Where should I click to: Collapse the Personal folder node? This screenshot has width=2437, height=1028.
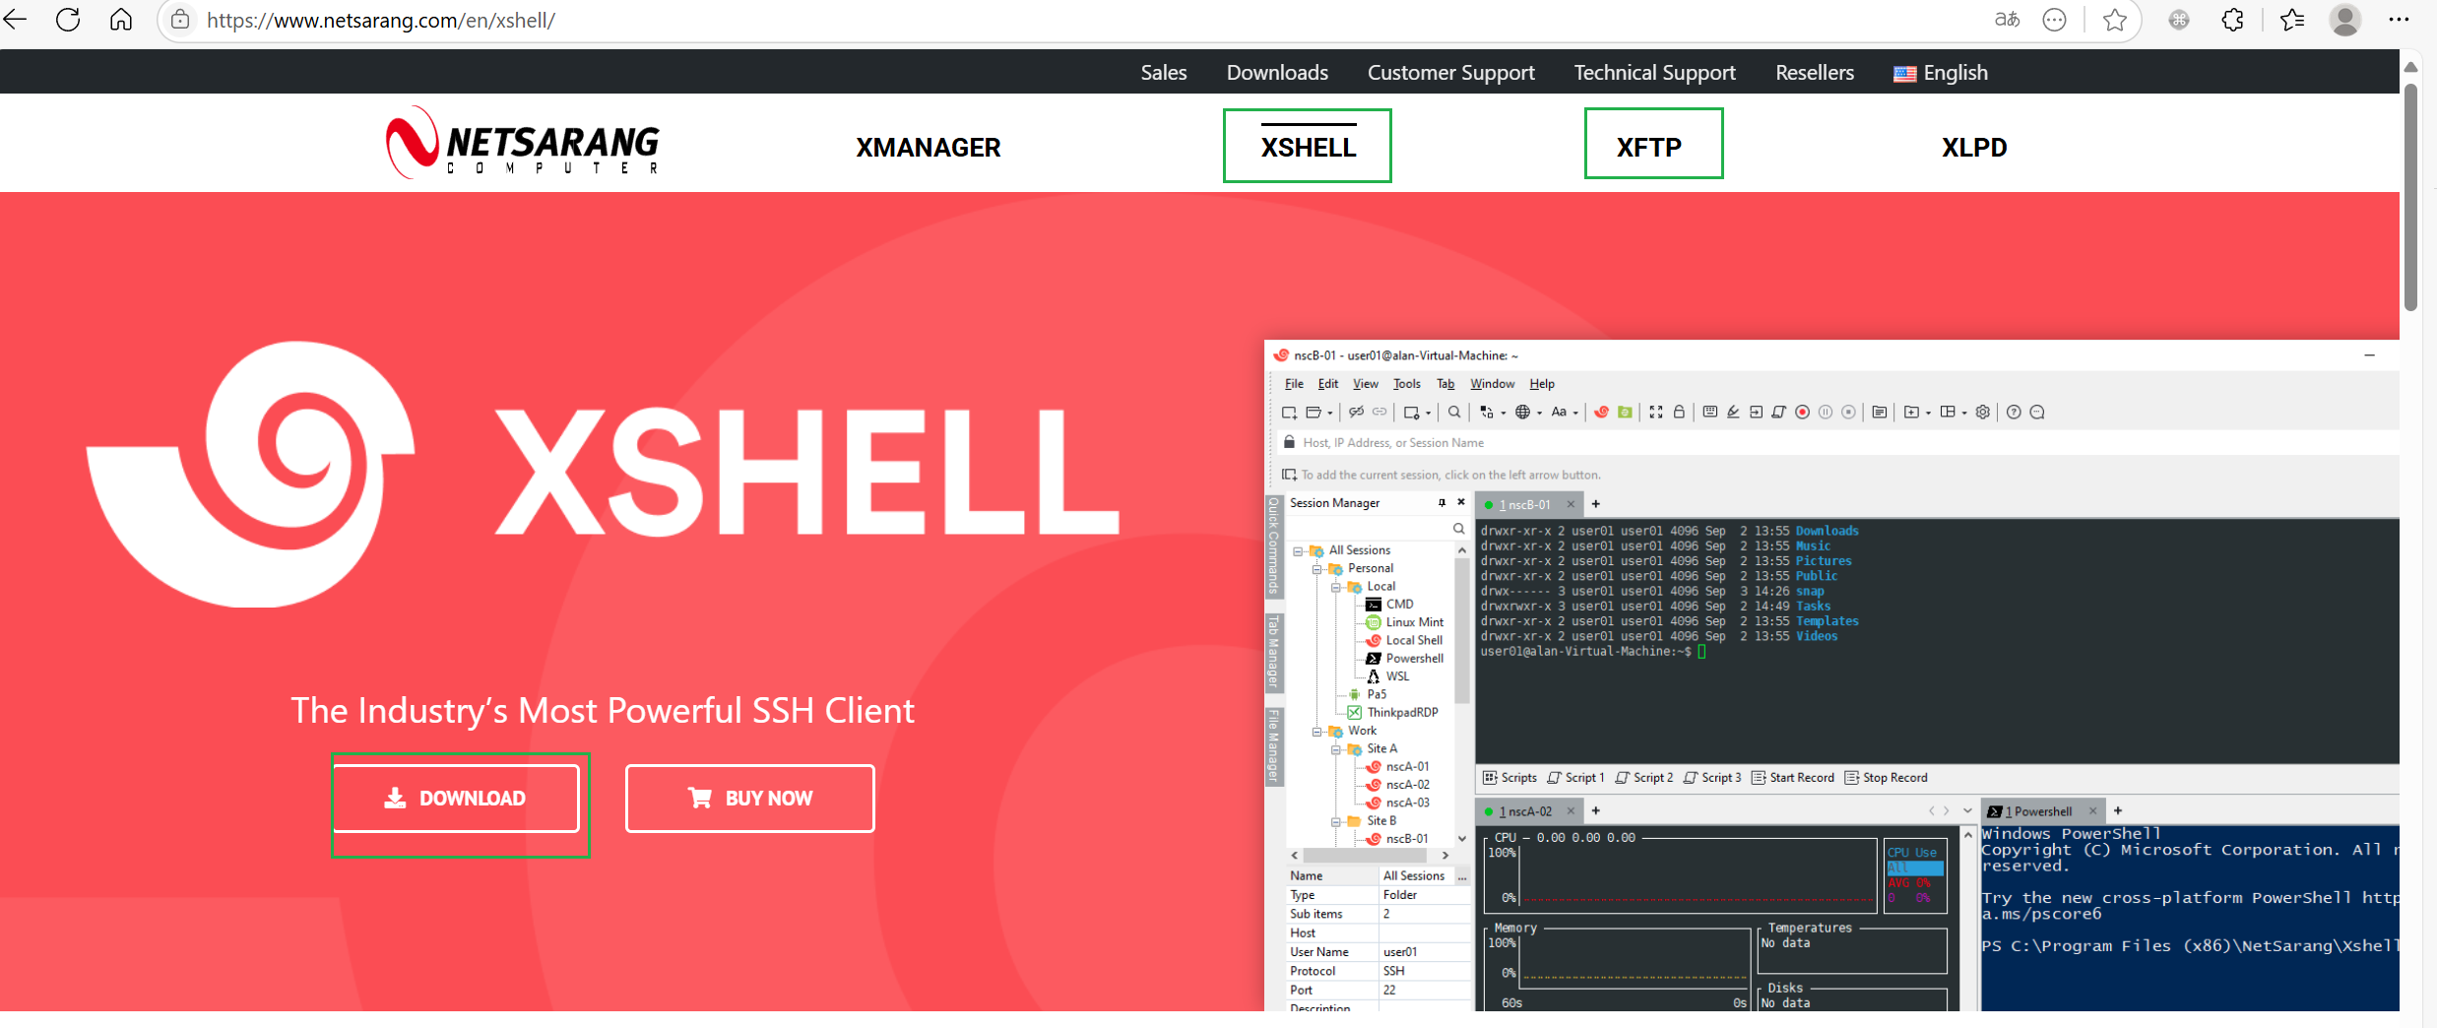[1316, 569]
